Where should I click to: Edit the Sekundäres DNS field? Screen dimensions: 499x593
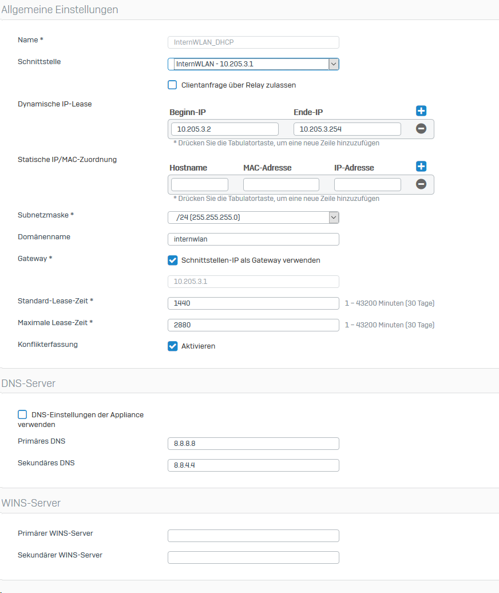point(253,465)
